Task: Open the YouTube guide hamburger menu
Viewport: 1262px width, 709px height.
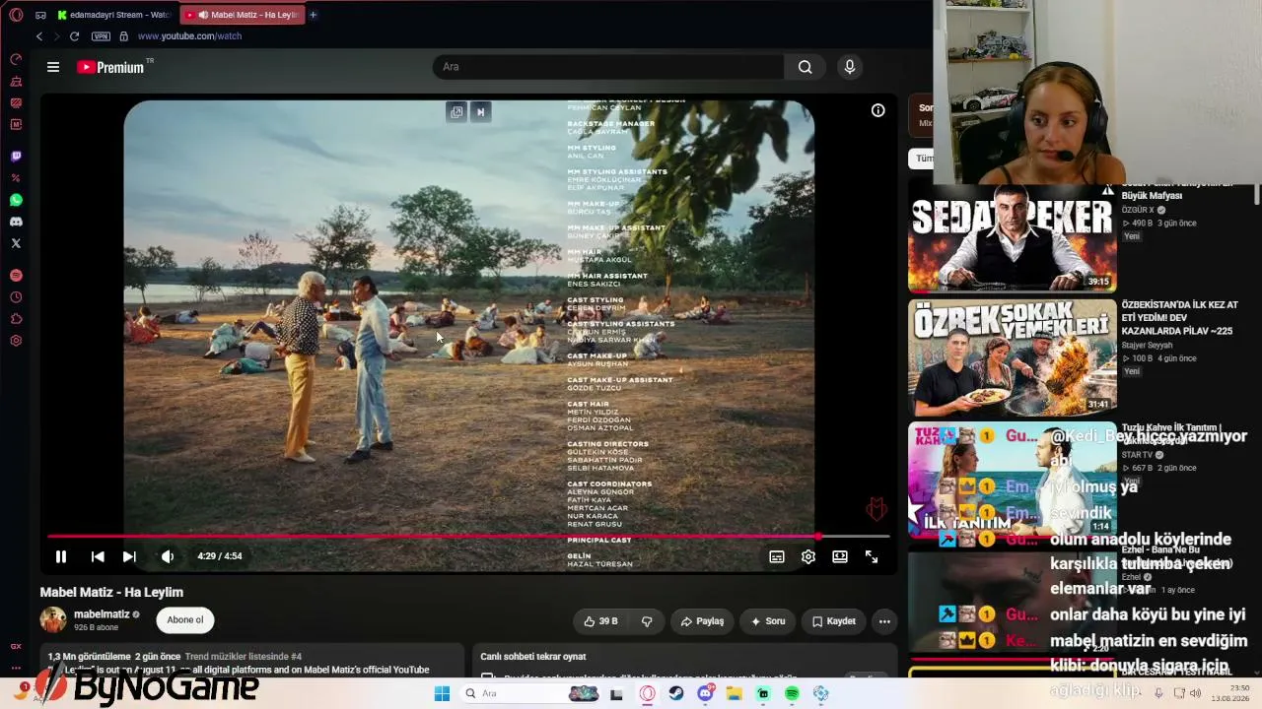Action: coord(53,67)
